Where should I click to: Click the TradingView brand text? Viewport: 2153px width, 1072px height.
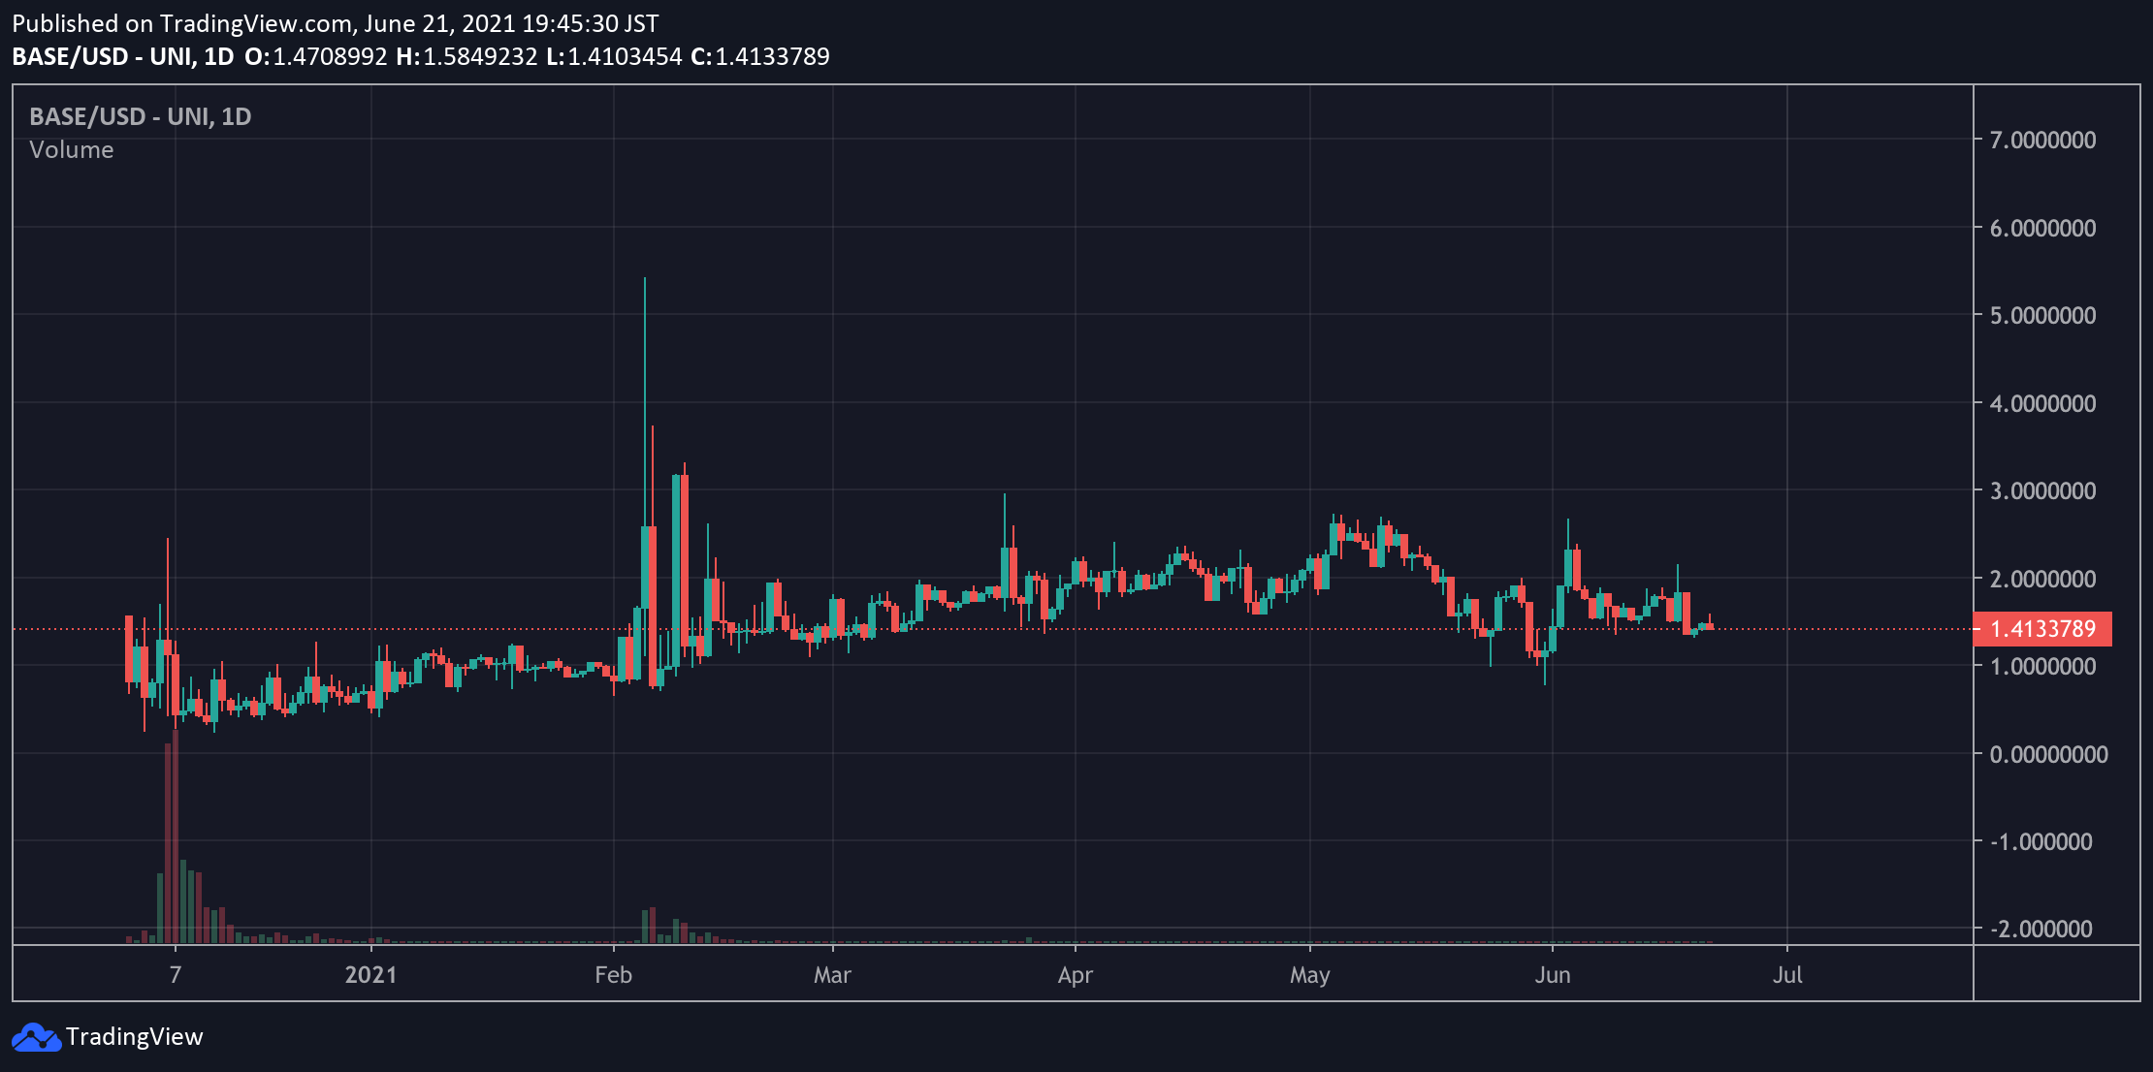click(x=135, y=1037)
